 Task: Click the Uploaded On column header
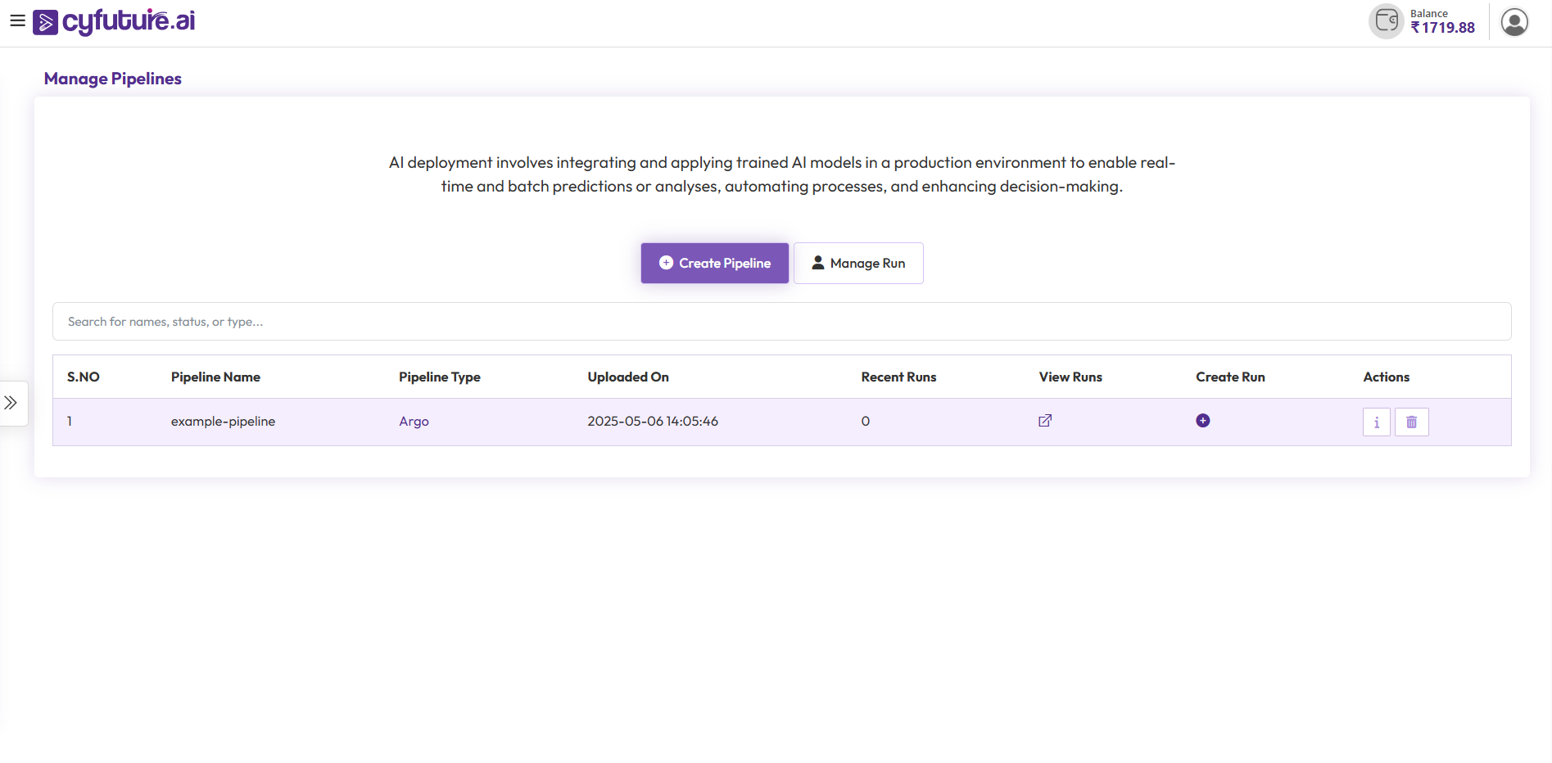point(627,377)
